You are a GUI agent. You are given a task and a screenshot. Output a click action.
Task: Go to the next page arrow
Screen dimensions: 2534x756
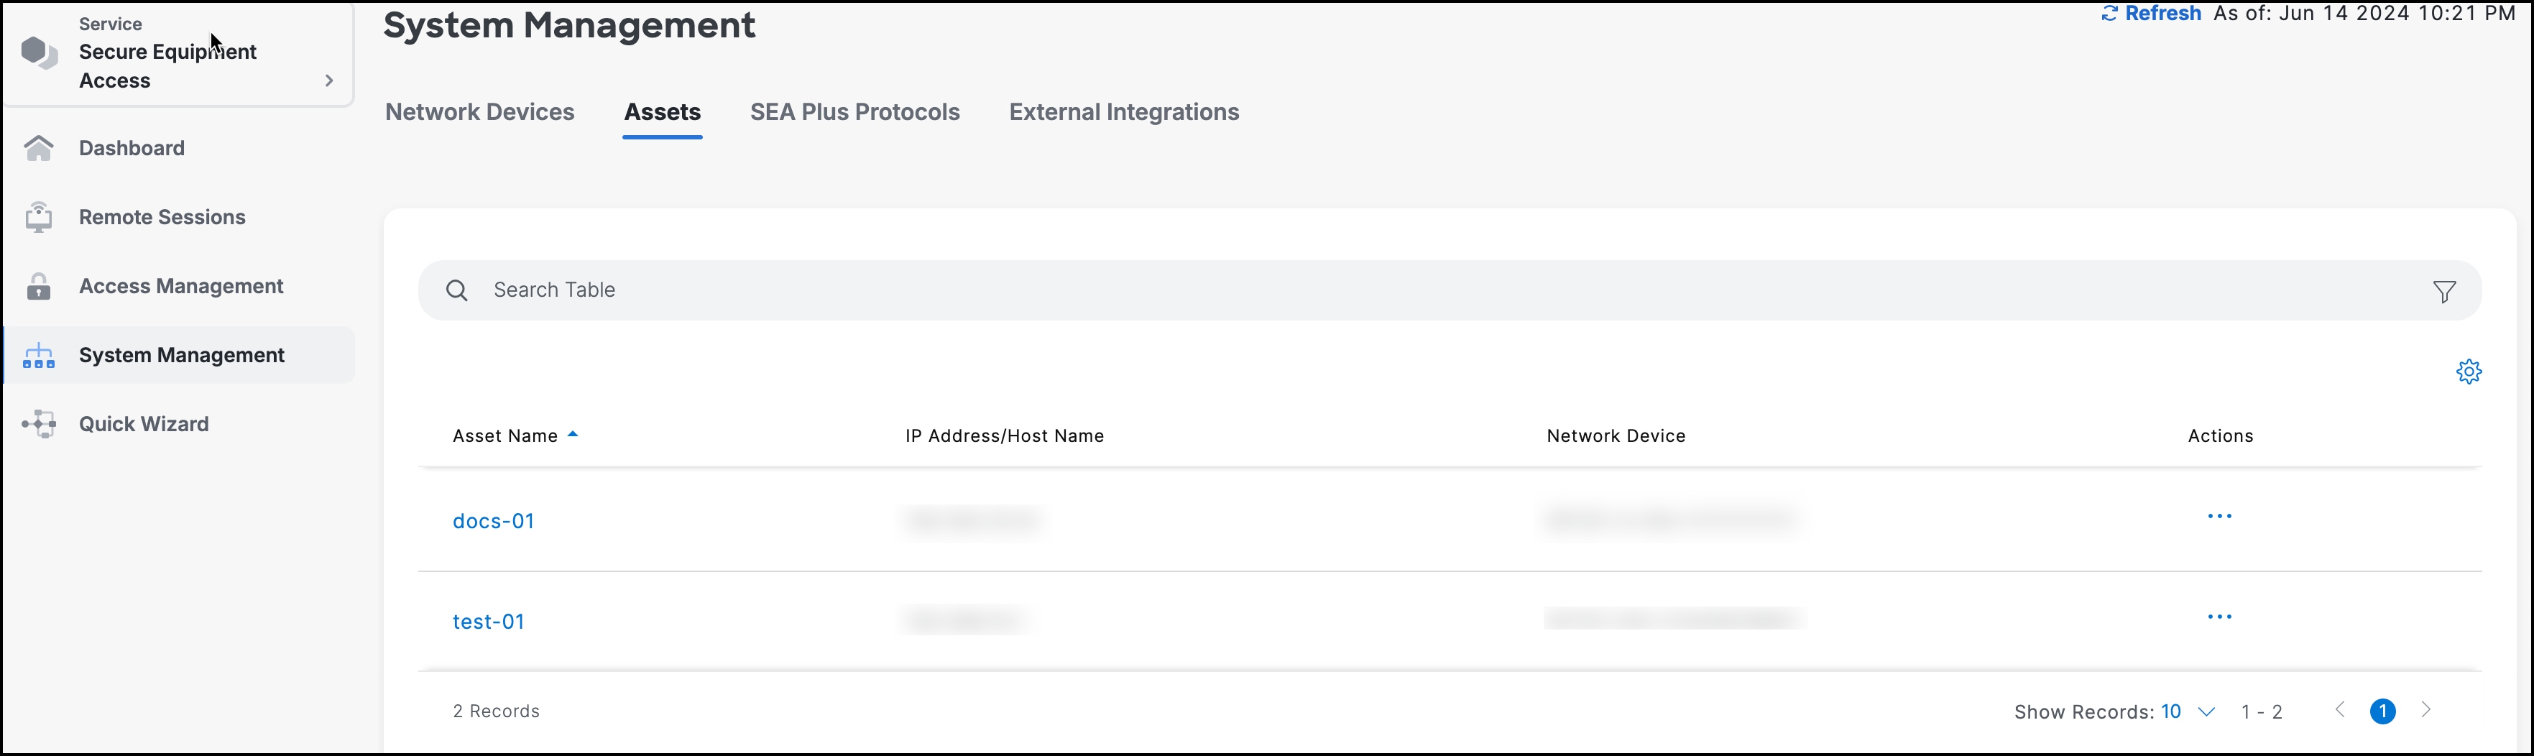pos(2425,710)
